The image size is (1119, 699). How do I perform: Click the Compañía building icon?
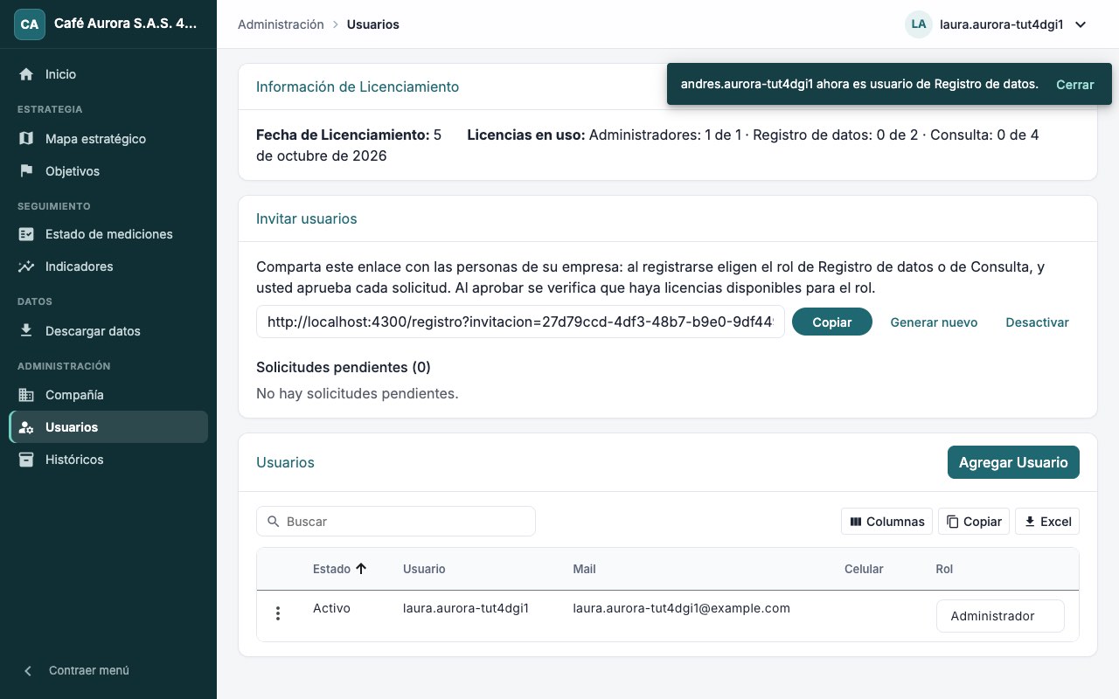click(x=26, y=395)
